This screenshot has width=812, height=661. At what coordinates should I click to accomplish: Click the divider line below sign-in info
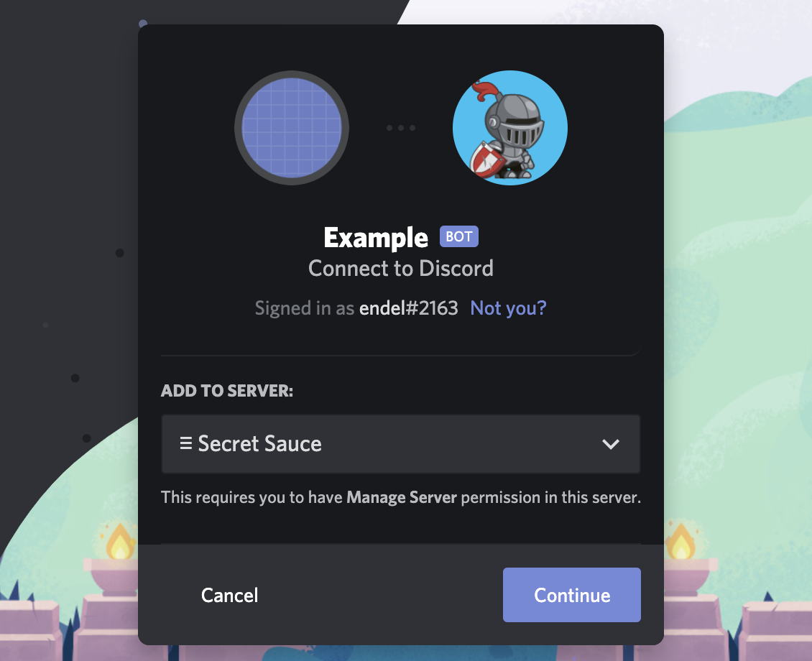401,355
